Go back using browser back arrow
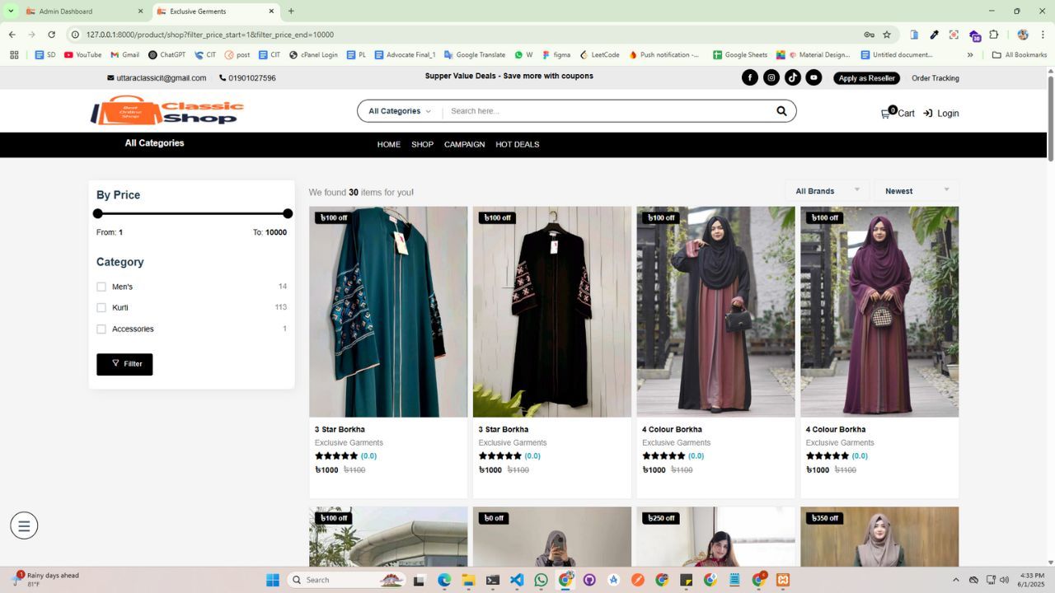The height and width of the screenshot is (593, 1055). pos(12,35)
